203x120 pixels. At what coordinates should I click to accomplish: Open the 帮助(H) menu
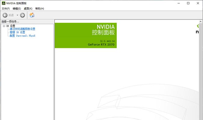click(x=40, y=8)
